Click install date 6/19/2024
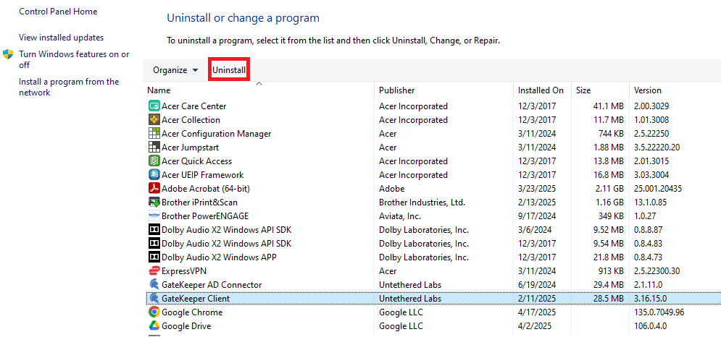Viewport: 721px width, 337px height. point(537,285)
